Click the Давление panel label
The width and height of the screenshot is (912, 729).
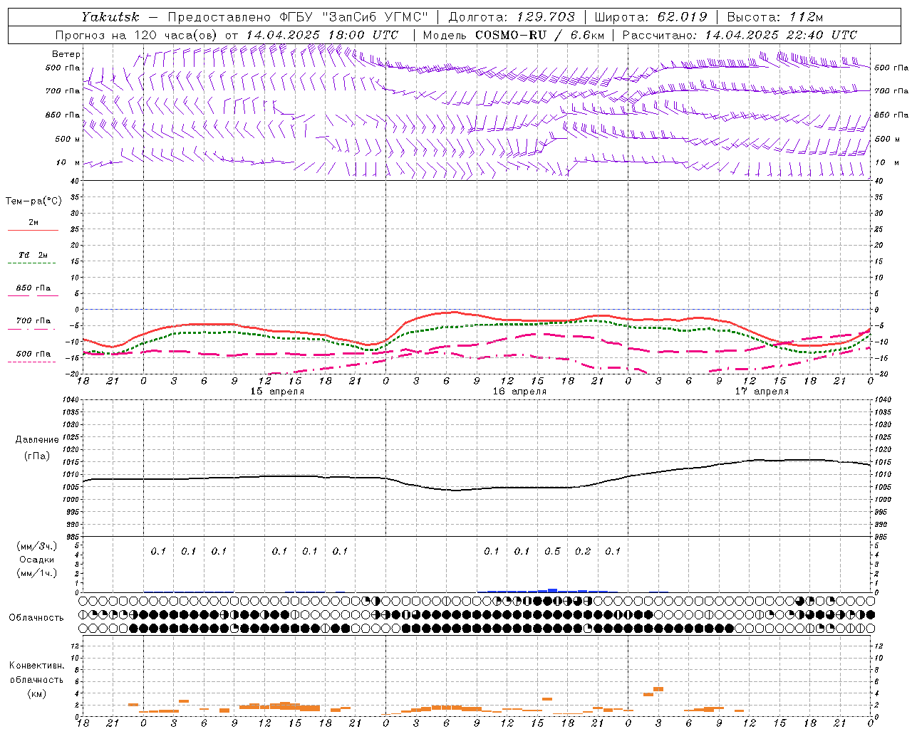[37, 440]
